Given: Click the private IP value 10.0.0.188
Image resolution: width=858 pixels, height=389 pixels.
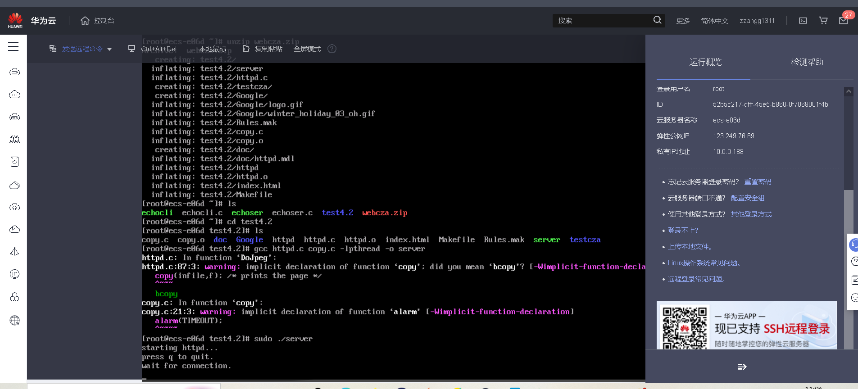Looking at the screenshot, I should pos(728,152).
